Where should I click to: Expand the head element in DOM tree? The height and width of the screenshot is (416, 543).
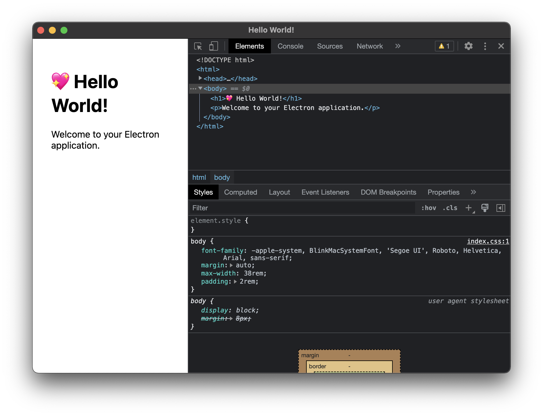coord(200,78)
